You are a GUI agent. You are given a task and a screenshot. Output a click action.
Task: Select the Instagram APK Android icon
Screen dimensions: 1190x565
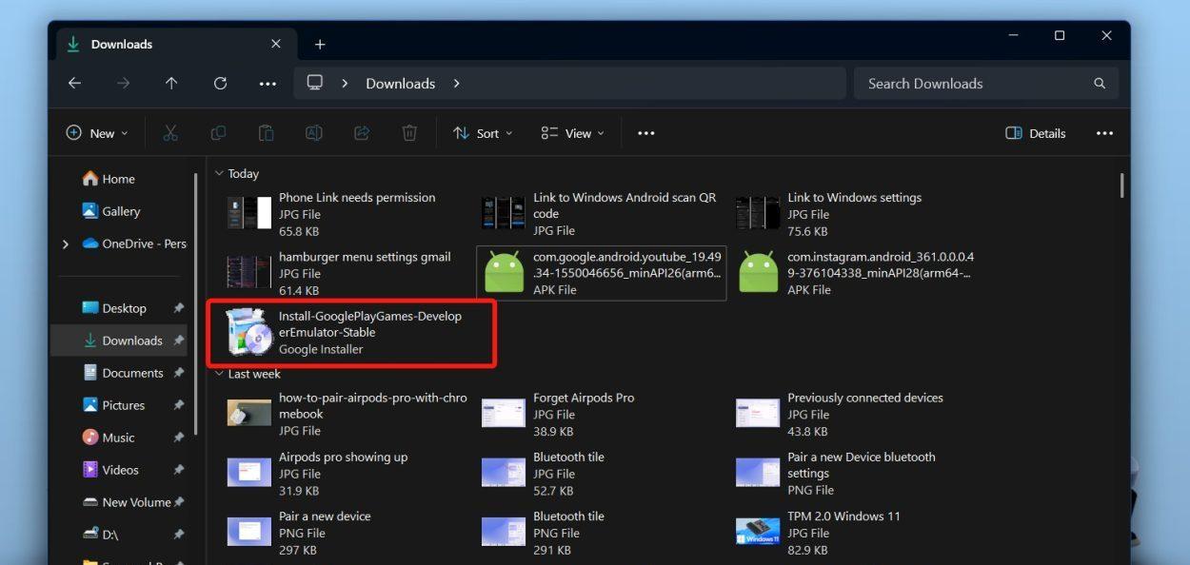758,273
